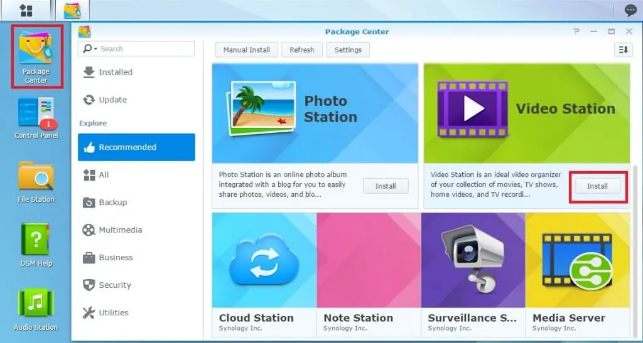Click the Control Panel notification badge
Viewport: 643px width, 343px height.
(x=48, y=124)
